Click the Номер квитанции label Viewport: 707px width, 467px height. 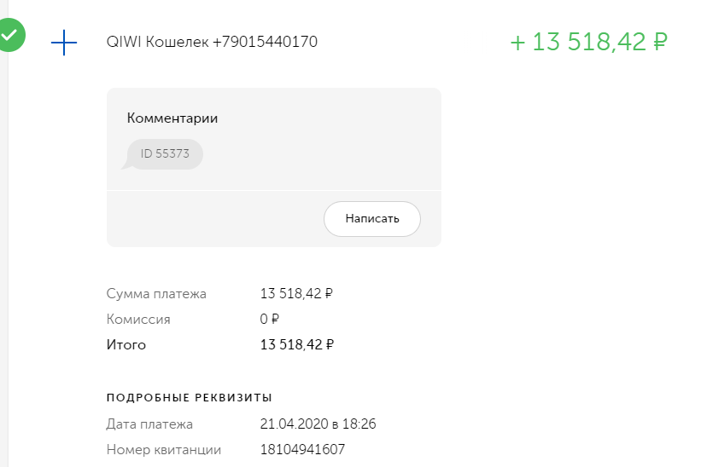pyautogui.click(x=164, y=449)
